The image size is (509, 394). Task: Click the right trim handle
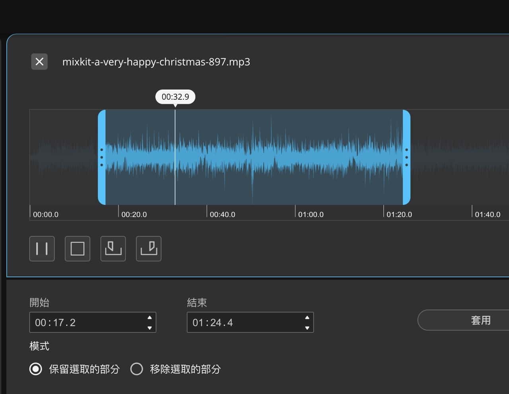406,157
